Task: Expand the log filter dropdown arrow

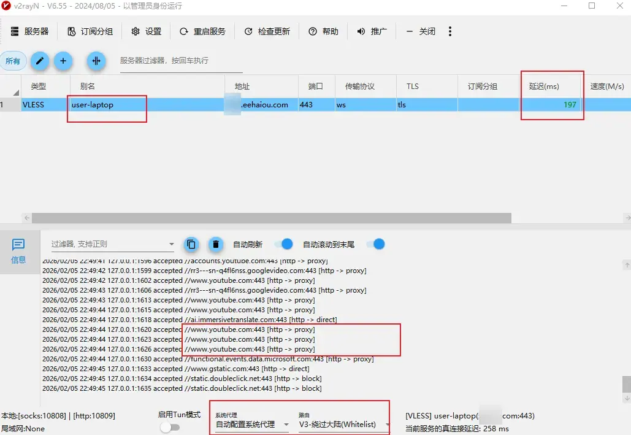Action: (x=171, y=244)
